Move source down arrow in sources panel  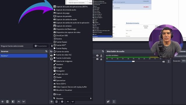point(73,101)
